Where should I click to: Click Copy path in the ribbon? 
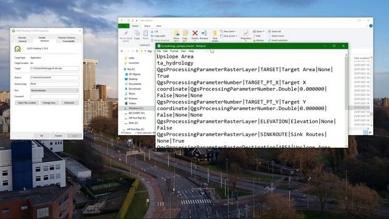(x=158, y=36)
